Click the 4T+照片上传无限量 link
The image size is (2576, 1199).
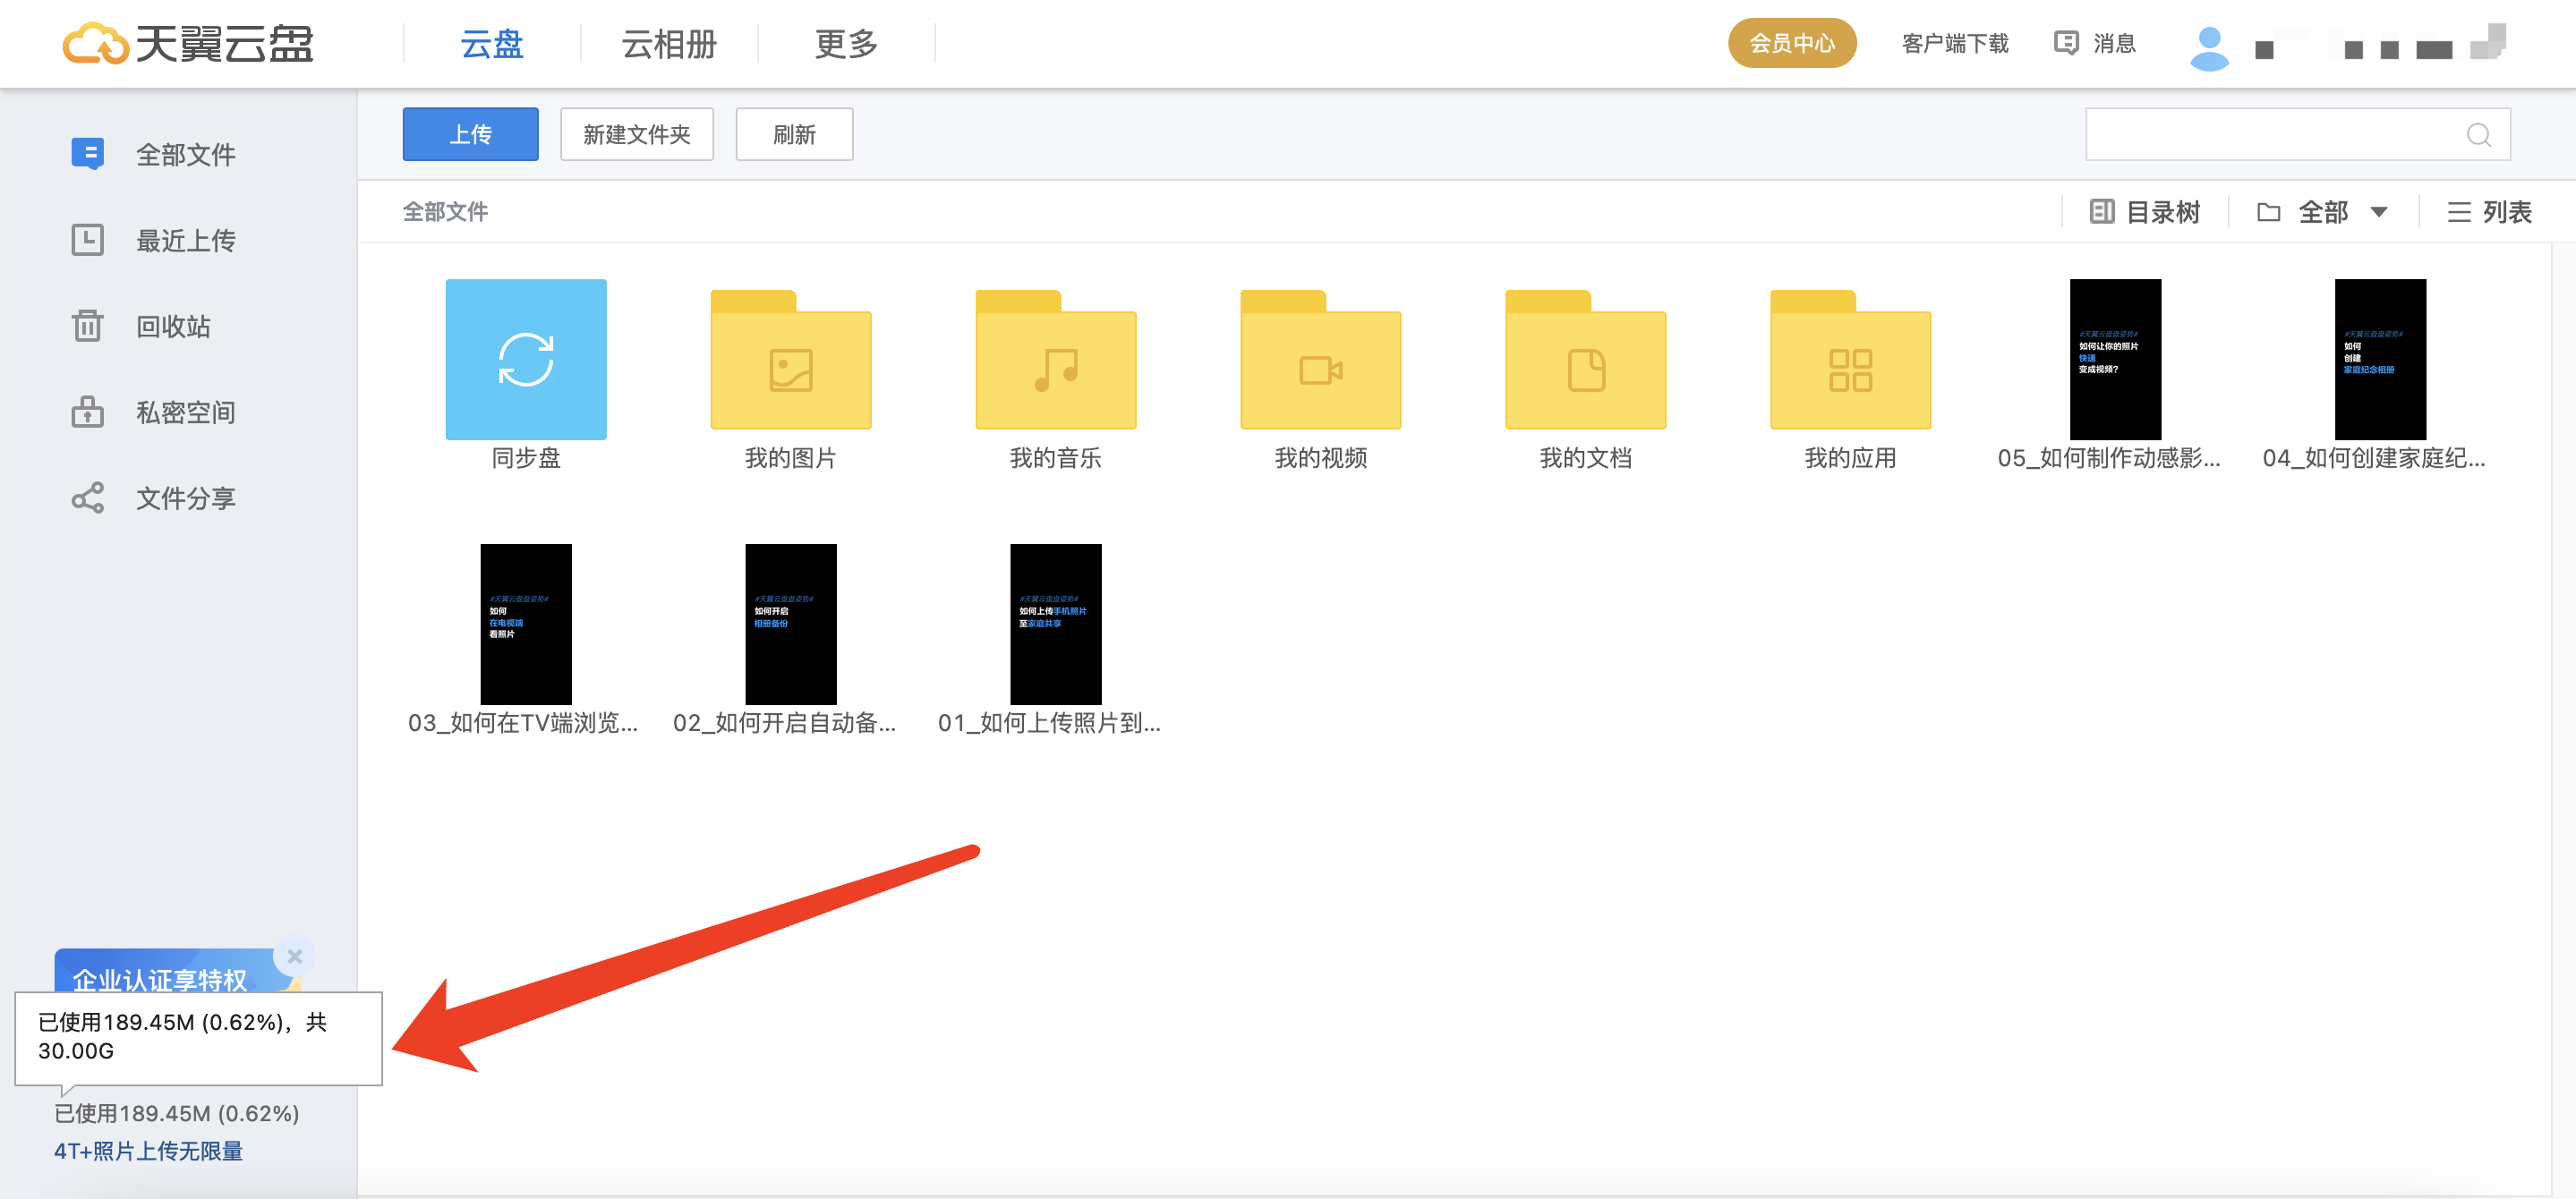tap(150, 1151)
